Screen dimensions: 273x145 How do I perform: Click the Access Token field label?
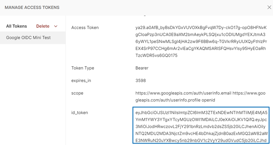click(85, 28)
